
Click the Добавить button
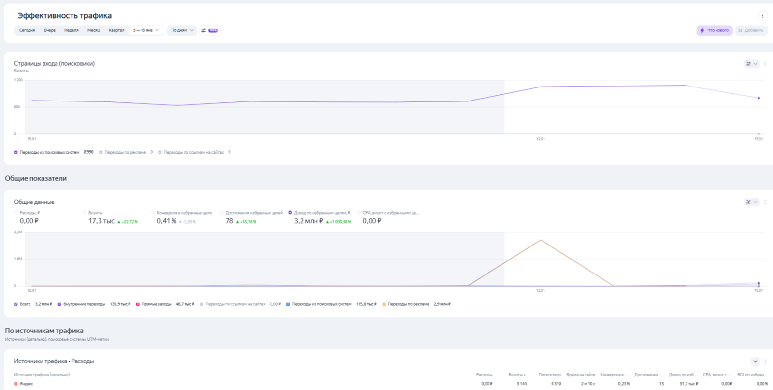751,30
